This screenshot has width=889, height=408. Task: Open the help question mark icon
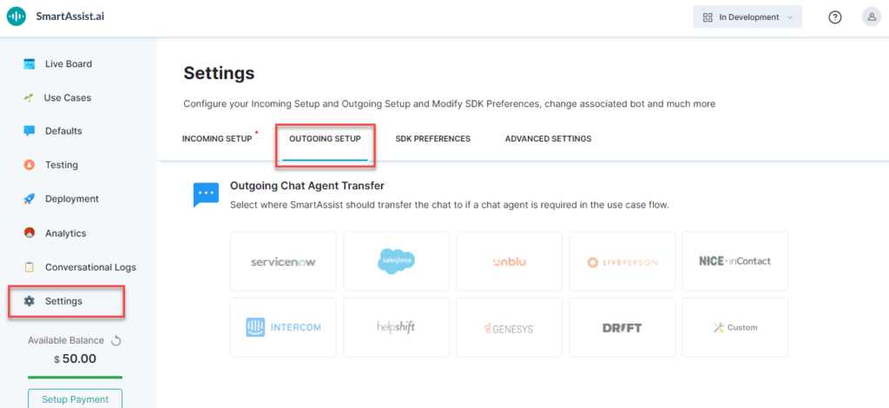coord(835,17)
